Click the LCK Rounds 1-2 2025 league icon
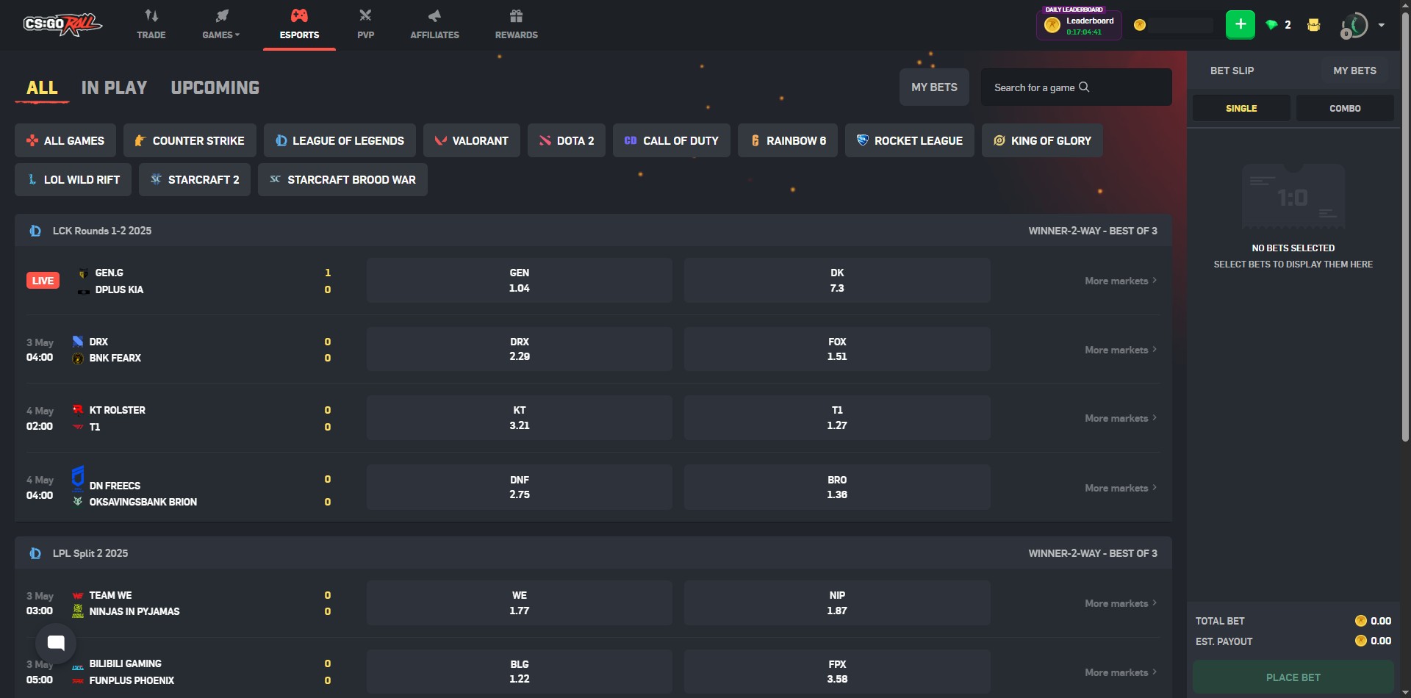Image resolution: width=1411 pixels, height=698 pixels. [35, 231]
